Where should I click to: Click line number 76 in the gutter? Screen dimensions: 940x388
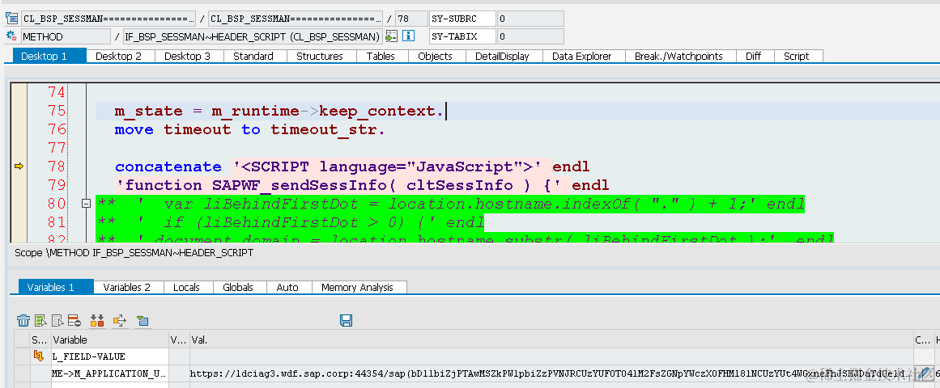point(57,129)
